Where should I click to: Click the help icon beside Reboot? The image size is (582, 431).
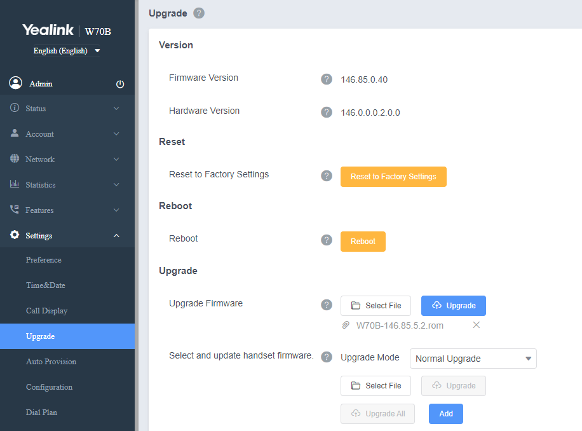click(327, 240)
